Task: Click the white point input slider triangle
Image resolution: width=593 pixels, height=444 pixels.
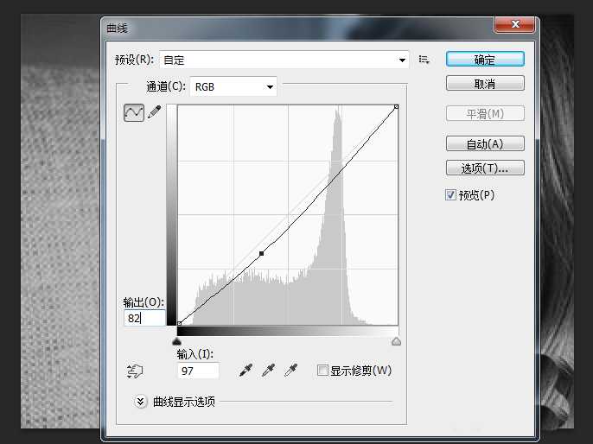Action: [396, 341]
